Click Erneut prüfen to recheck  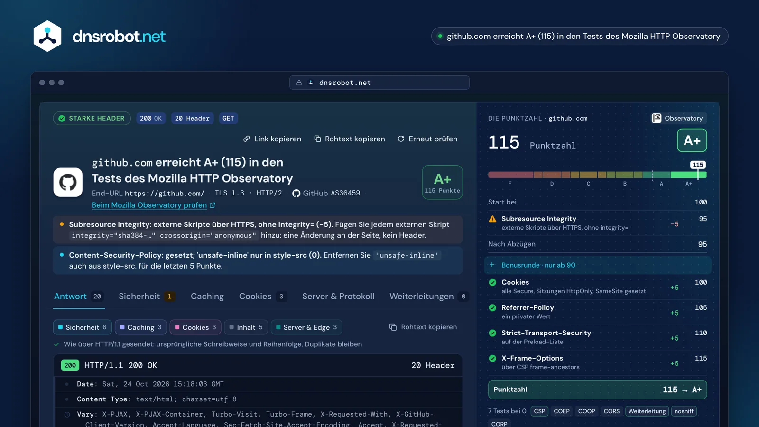[427, 139]
